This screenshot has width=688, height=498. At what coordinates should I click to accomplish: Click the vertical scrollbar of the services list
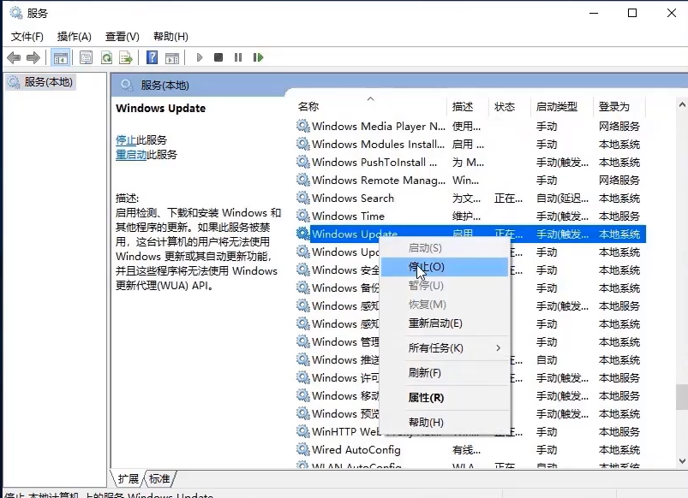(x=680, y=257)
